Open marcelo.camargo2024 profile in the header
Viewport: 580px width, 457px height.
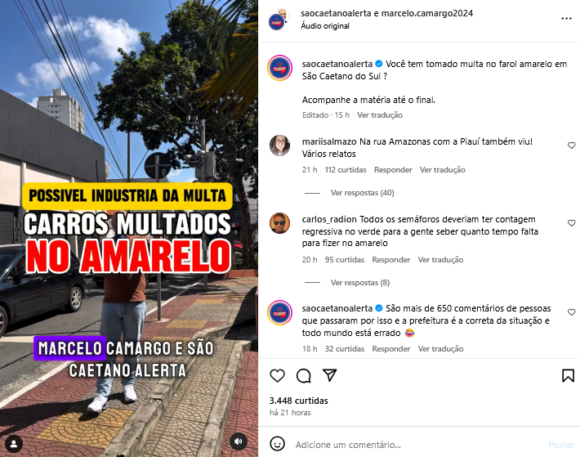click(427, 13)
